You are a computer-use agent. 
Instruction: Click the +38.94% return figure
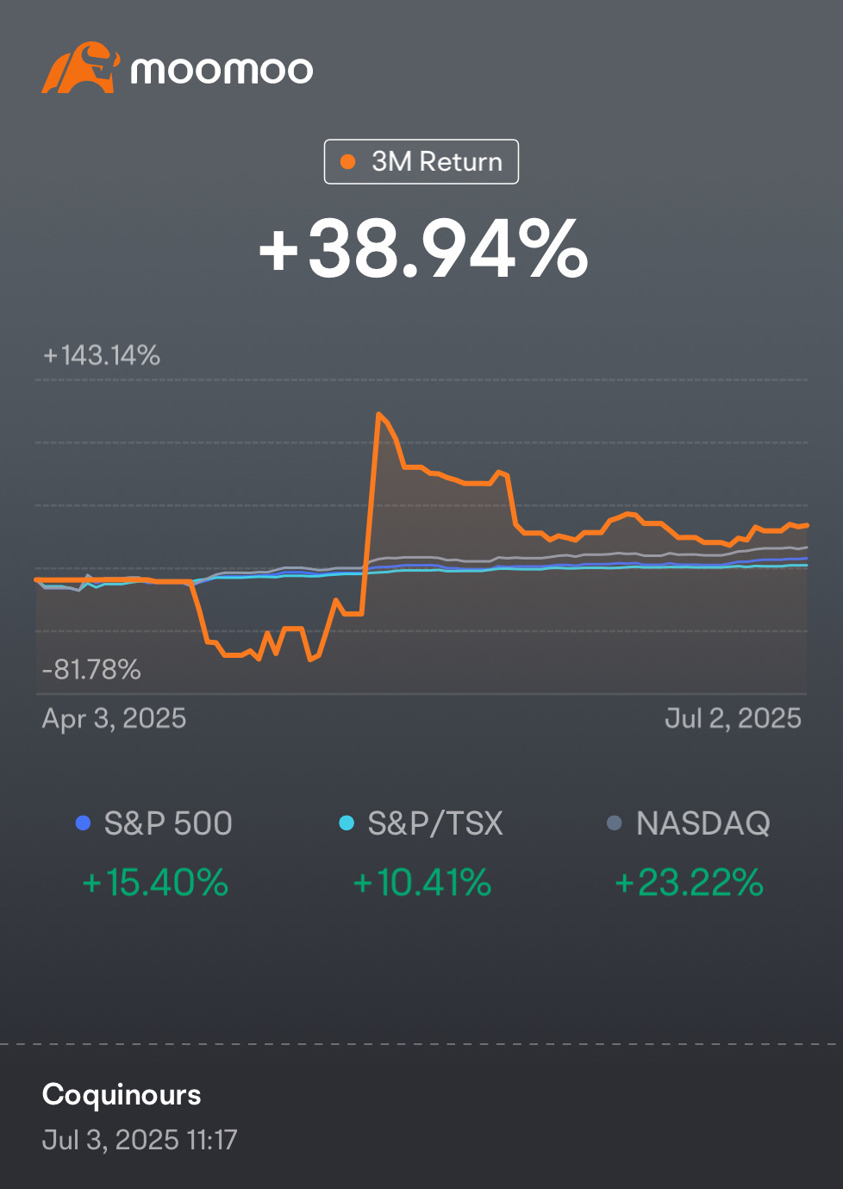click(422, 249)
